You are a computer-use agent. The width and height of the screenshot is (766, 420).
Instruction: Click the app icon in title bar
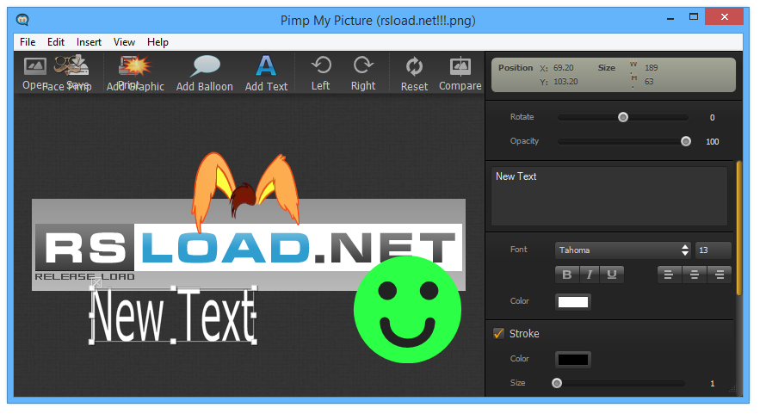(x=22, y=20)
